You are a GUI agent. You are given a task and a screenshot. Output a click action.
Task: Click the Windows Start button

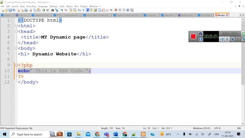pyautogui.click(x=5, y=134)
